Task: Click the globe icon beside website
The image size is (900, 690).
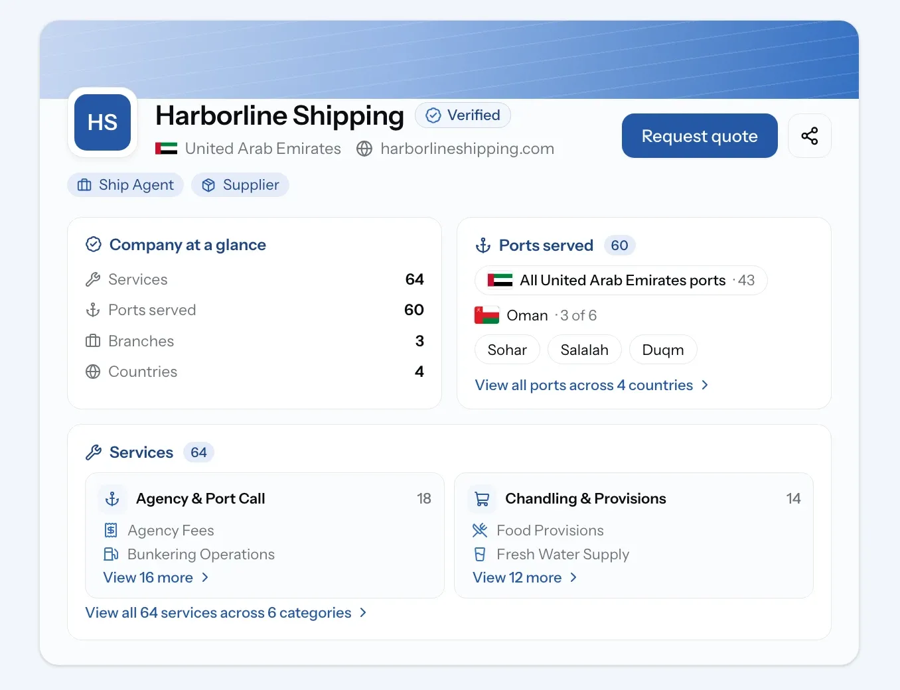Action: click(x=364, y=149)
